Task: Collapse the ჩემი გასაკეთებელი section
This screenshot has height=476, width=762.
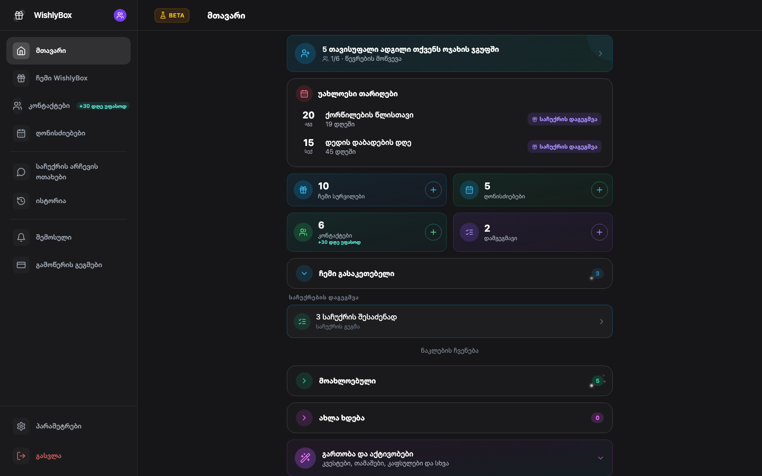Action: [x=304, y=273]
